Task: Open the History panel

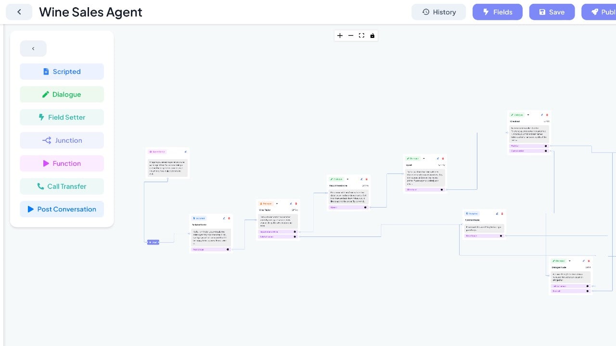Action: click(438, 12)
